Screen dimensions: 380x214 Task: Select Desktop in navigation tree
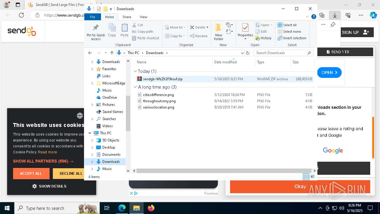click(109, 147)
